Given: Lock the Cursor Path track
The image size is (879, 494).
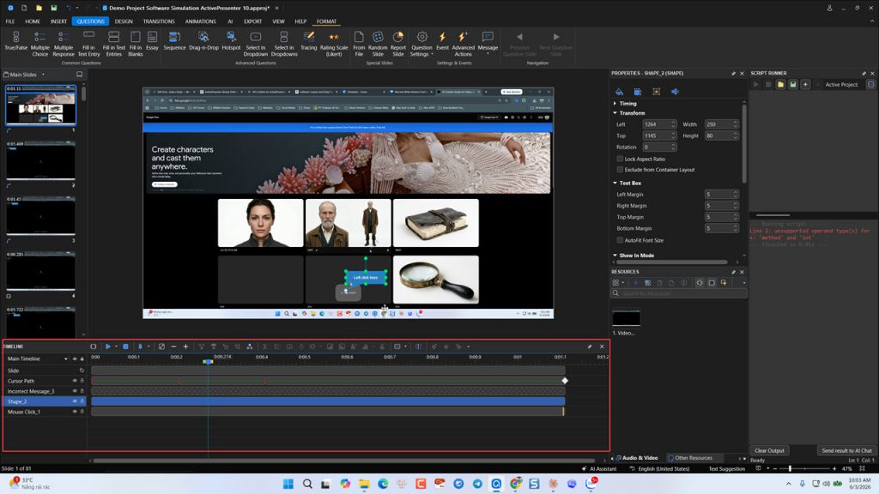Looking at the screenshot, I should pyautogui.click(x=82, y=381).
